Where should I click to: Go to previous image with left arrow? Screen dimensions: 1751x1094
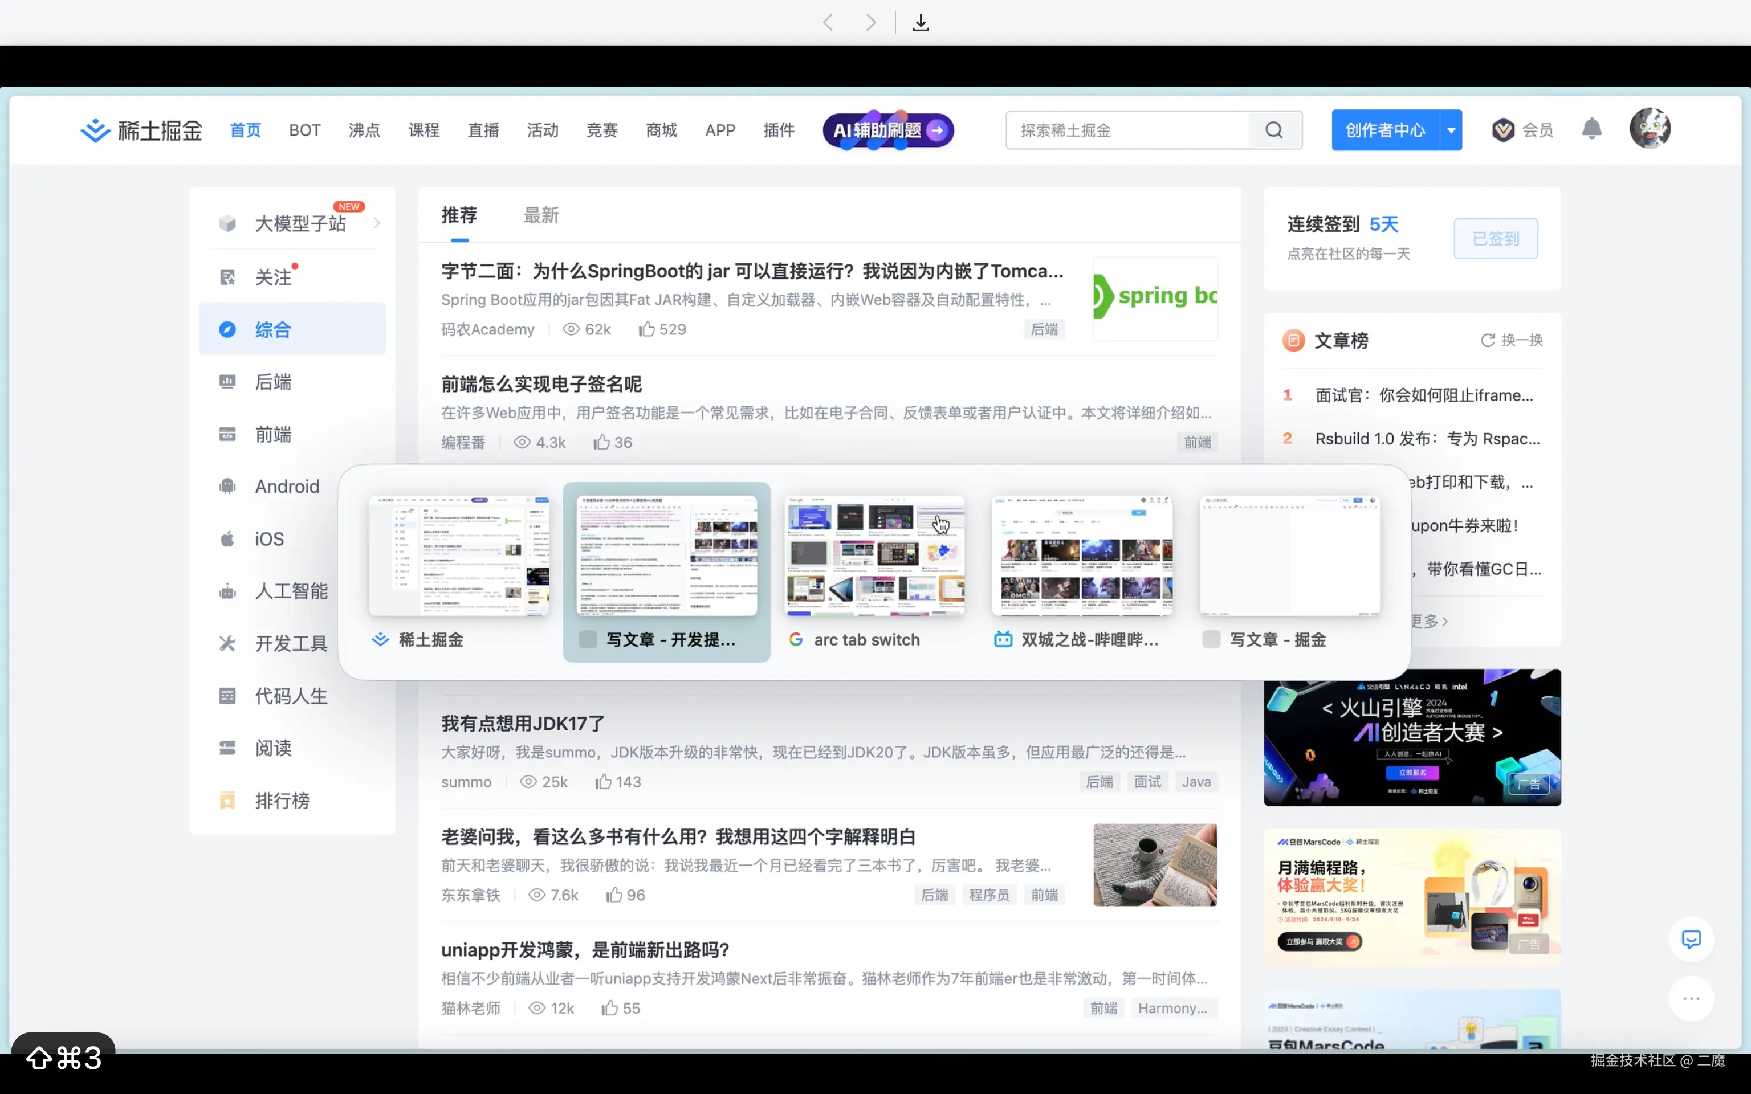[828, 22]
